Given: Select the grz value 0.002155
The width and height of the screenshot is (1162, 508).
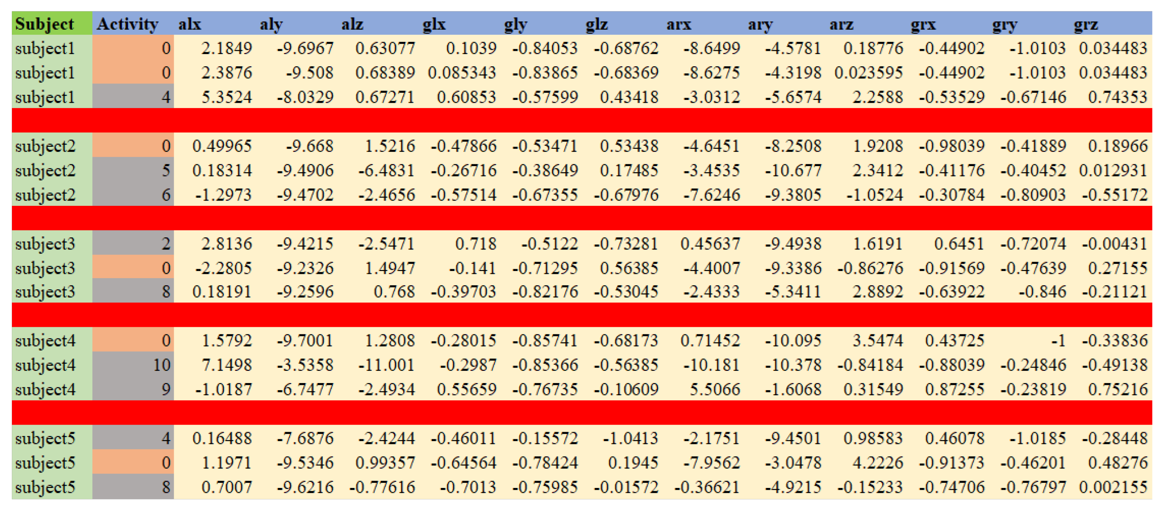Looking at the screenshot, I should (x=1113, y=487).
